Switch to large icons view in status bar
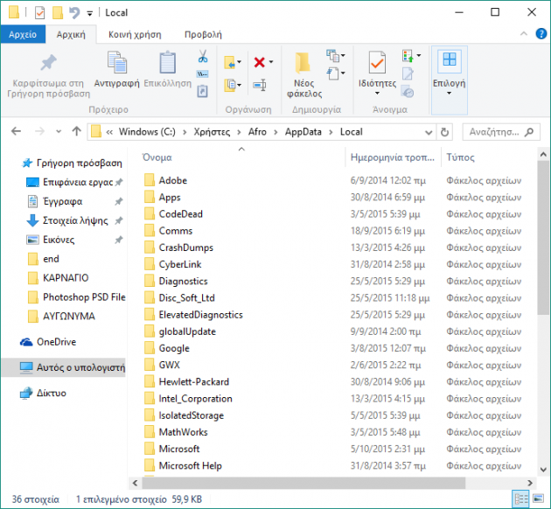 [539, 499]
